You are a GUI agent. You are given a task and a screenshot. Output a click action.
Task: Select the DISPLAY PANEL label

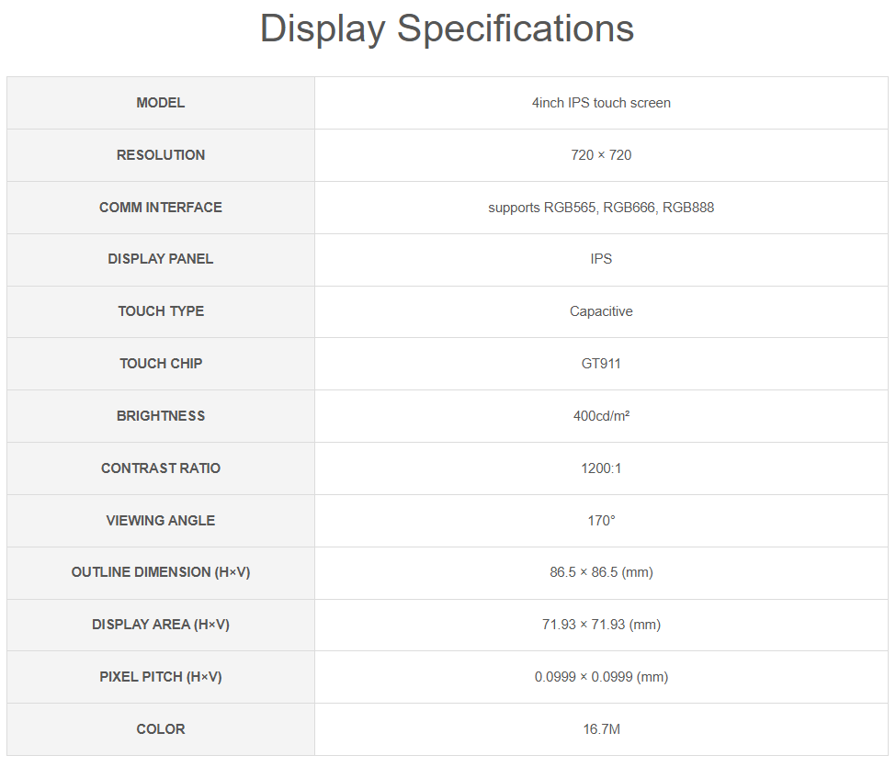161,259
